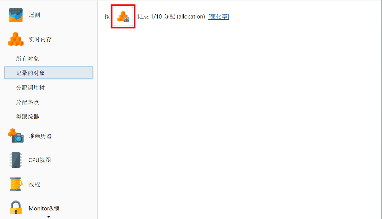
Task: Click the 堆遍历器 camera icon
Action: click(x=16, y=136)
